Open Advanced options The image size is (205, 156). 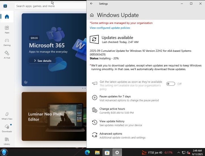point(119,136)
